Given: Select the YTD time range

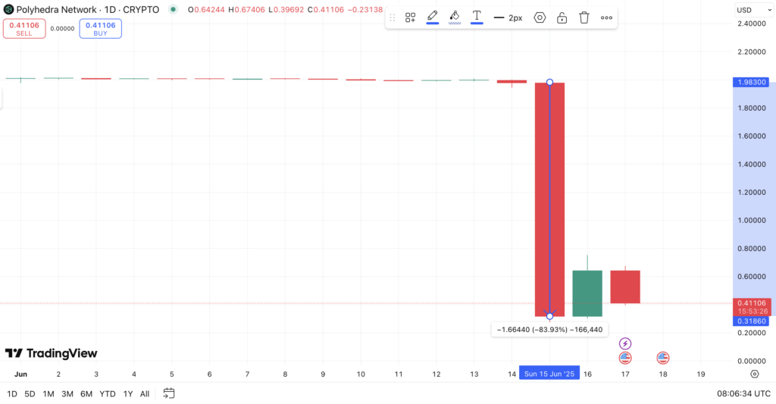Looking at the screenshot, I should [108, 394].
